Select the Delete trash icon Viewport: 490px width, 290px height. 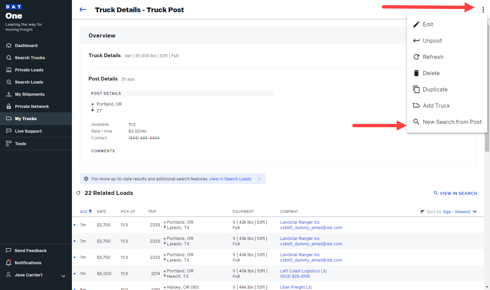click(416, 73)
